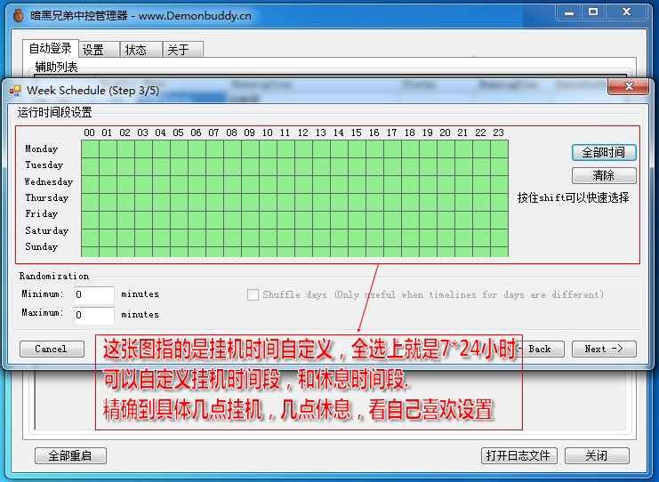This screenshot has height=482, width=659.
Task: Go back to the previous wizard step
Action: pyautogui.click(x=540, y=349)
